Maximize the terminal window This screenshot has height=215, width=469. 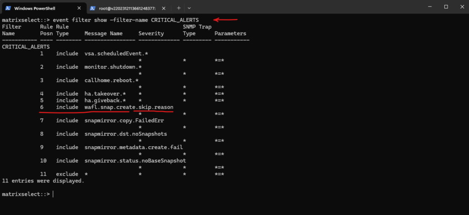pyautogui.click(x=446, y=7)
